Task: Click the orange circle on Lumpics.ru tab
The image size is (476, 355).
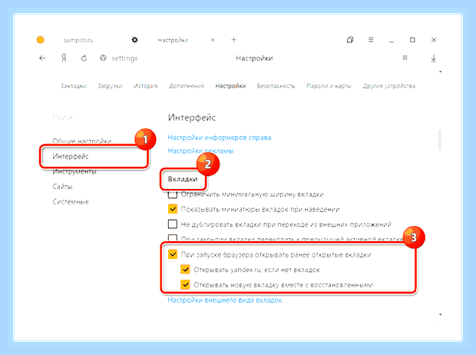Action: 41,40
